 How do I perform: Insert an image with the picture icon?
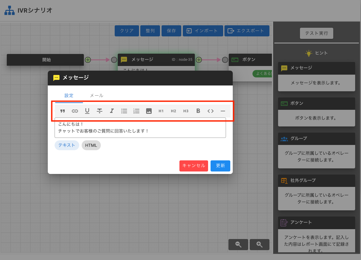click(x=149, y=111)
